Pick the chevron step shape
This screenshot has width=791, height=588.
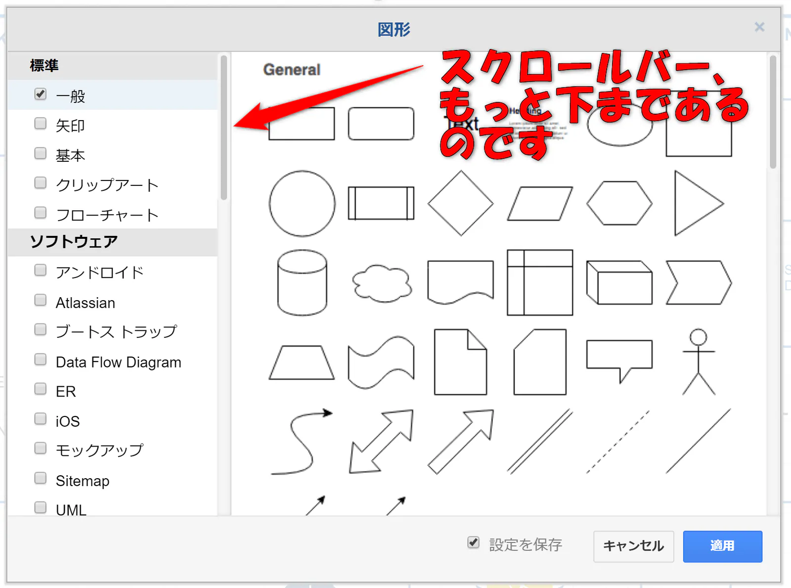(699, 282)
